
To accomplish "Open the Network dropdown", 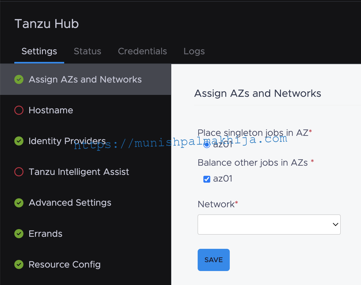I will [269, 224].
